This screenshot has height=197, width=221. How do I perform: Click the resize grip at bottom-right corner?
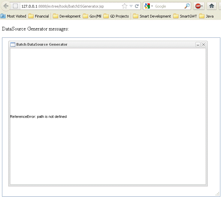point(217,194)
